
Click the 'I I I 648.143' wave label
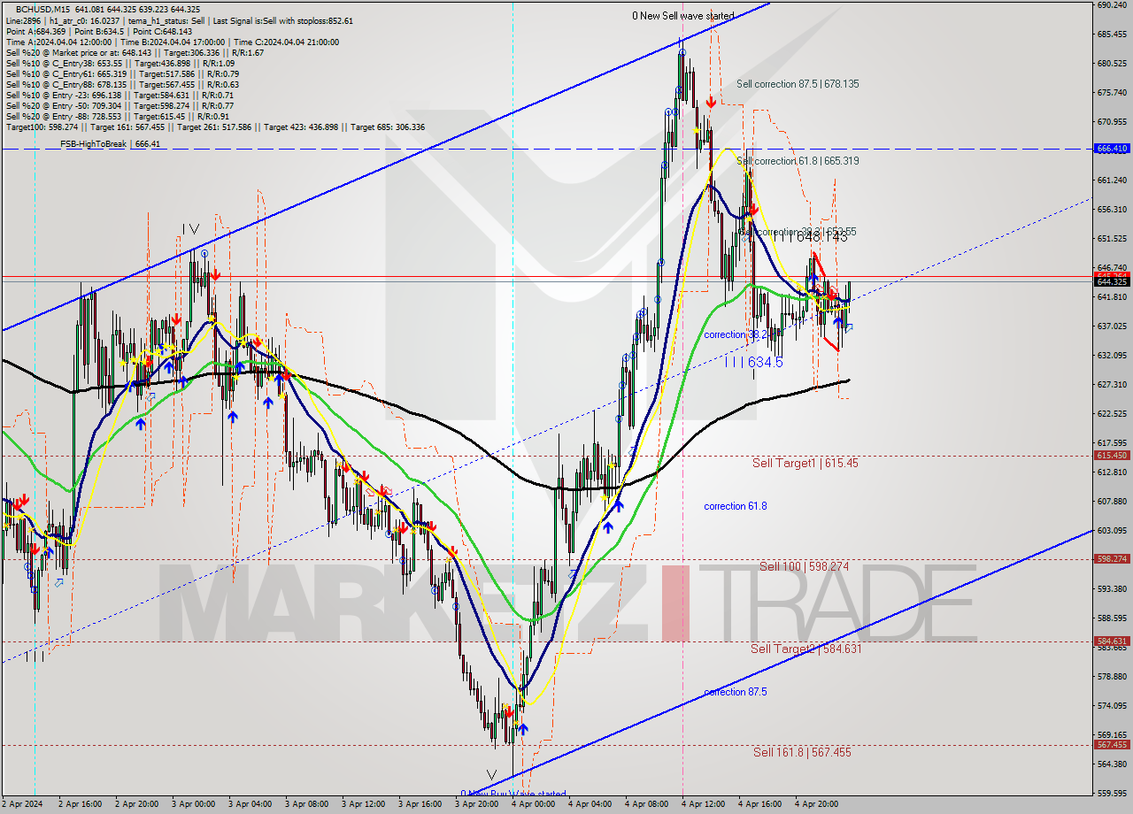point(809,237)
